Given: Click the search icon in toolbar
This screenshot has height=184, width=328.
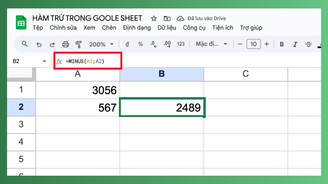Looking at the screenshot, I should (25, 44).
